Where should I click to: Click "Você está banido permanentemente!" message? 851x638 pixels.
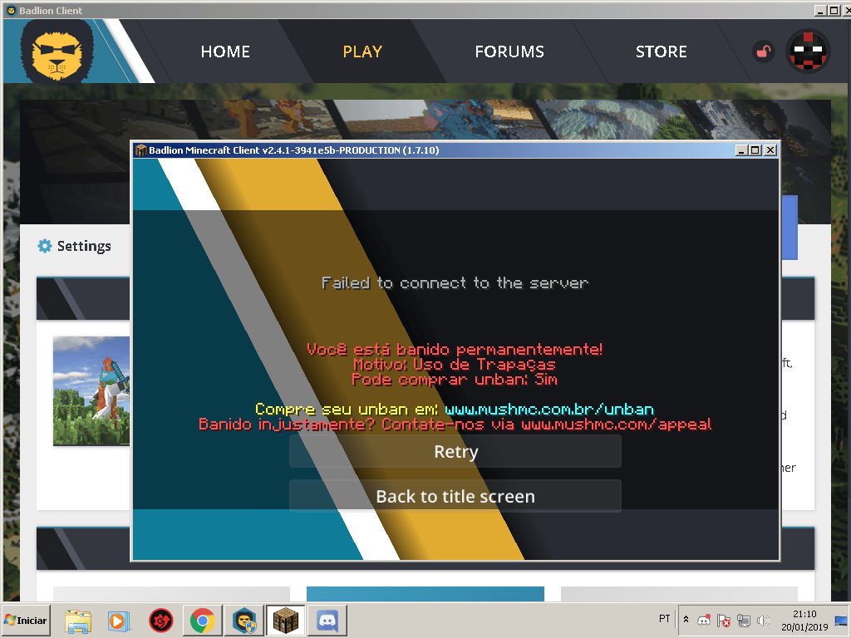pyautogui.click(x=455, y=349)
